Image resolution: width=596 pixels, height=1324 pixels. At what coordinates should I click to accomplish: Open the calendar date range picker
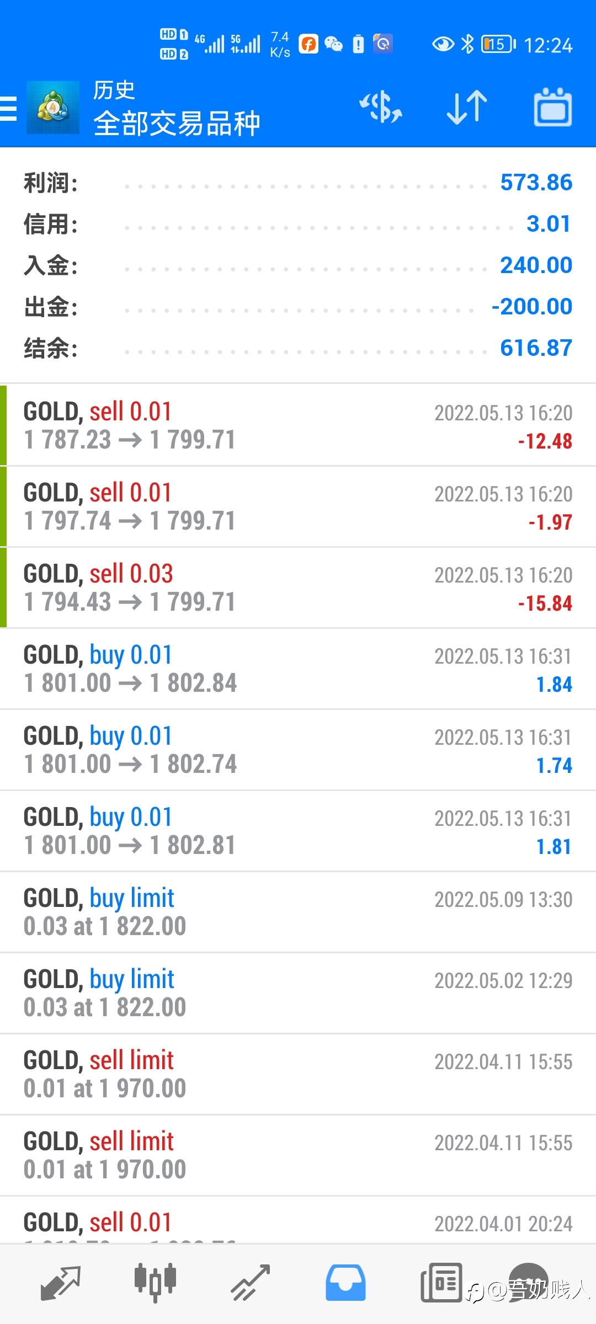(553, 107)
